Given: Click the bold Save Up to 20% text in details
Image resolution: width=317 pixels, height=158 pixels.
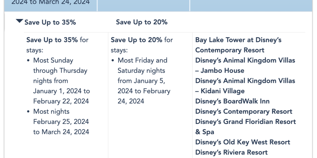Looking at the screenshot, I should pyautogui.click(x=136, y=40).
